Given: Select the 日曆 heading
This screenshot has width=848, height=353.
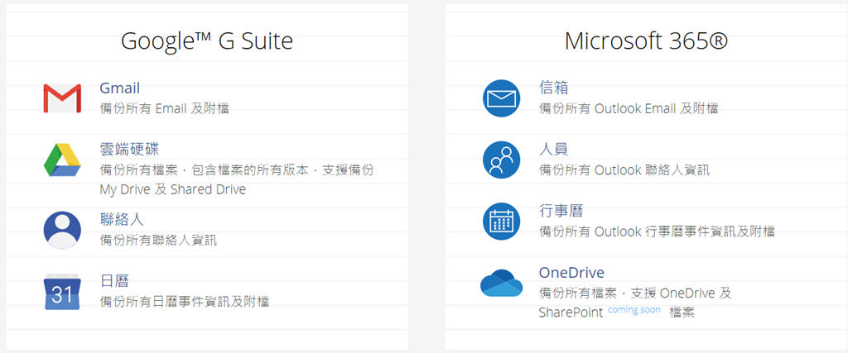Looking at the screenshot, I should tap(114, 280).
